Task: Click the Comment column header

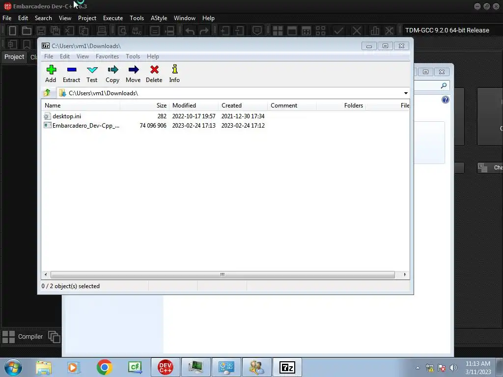Action: [292, 106]
